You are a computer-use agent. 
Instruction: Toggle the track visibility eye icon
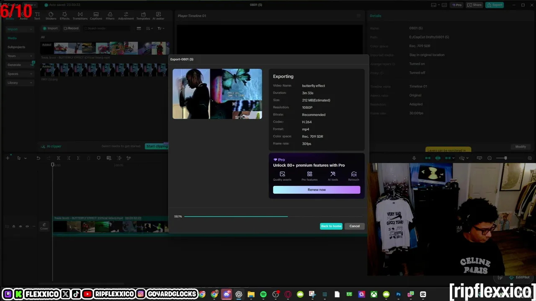click(x=20, y=227)
